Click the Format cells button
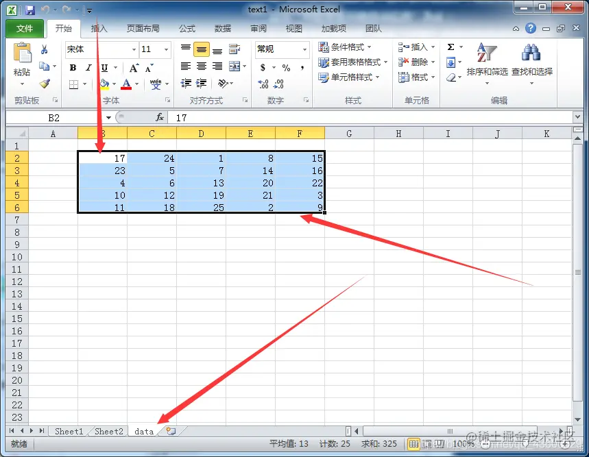 click(x=417, y=77)
